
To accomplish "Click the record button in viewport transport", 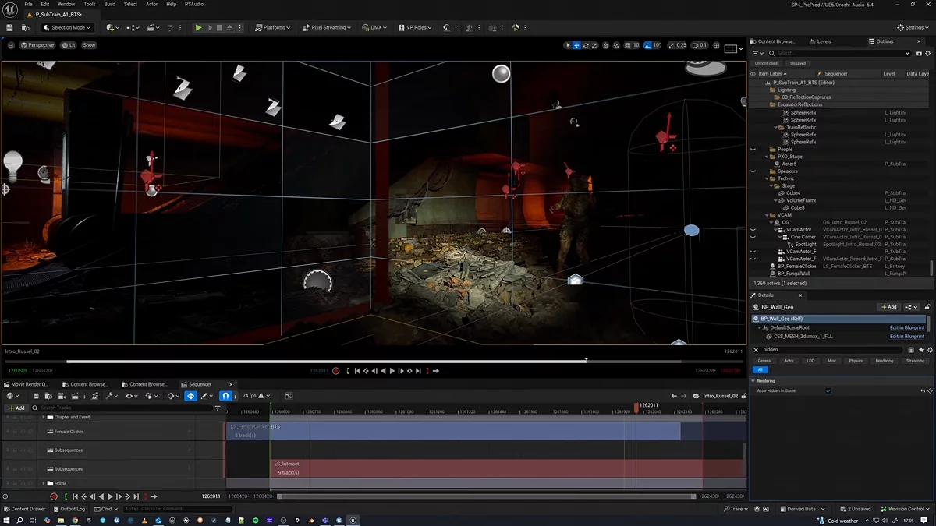I will pos(336,371).
